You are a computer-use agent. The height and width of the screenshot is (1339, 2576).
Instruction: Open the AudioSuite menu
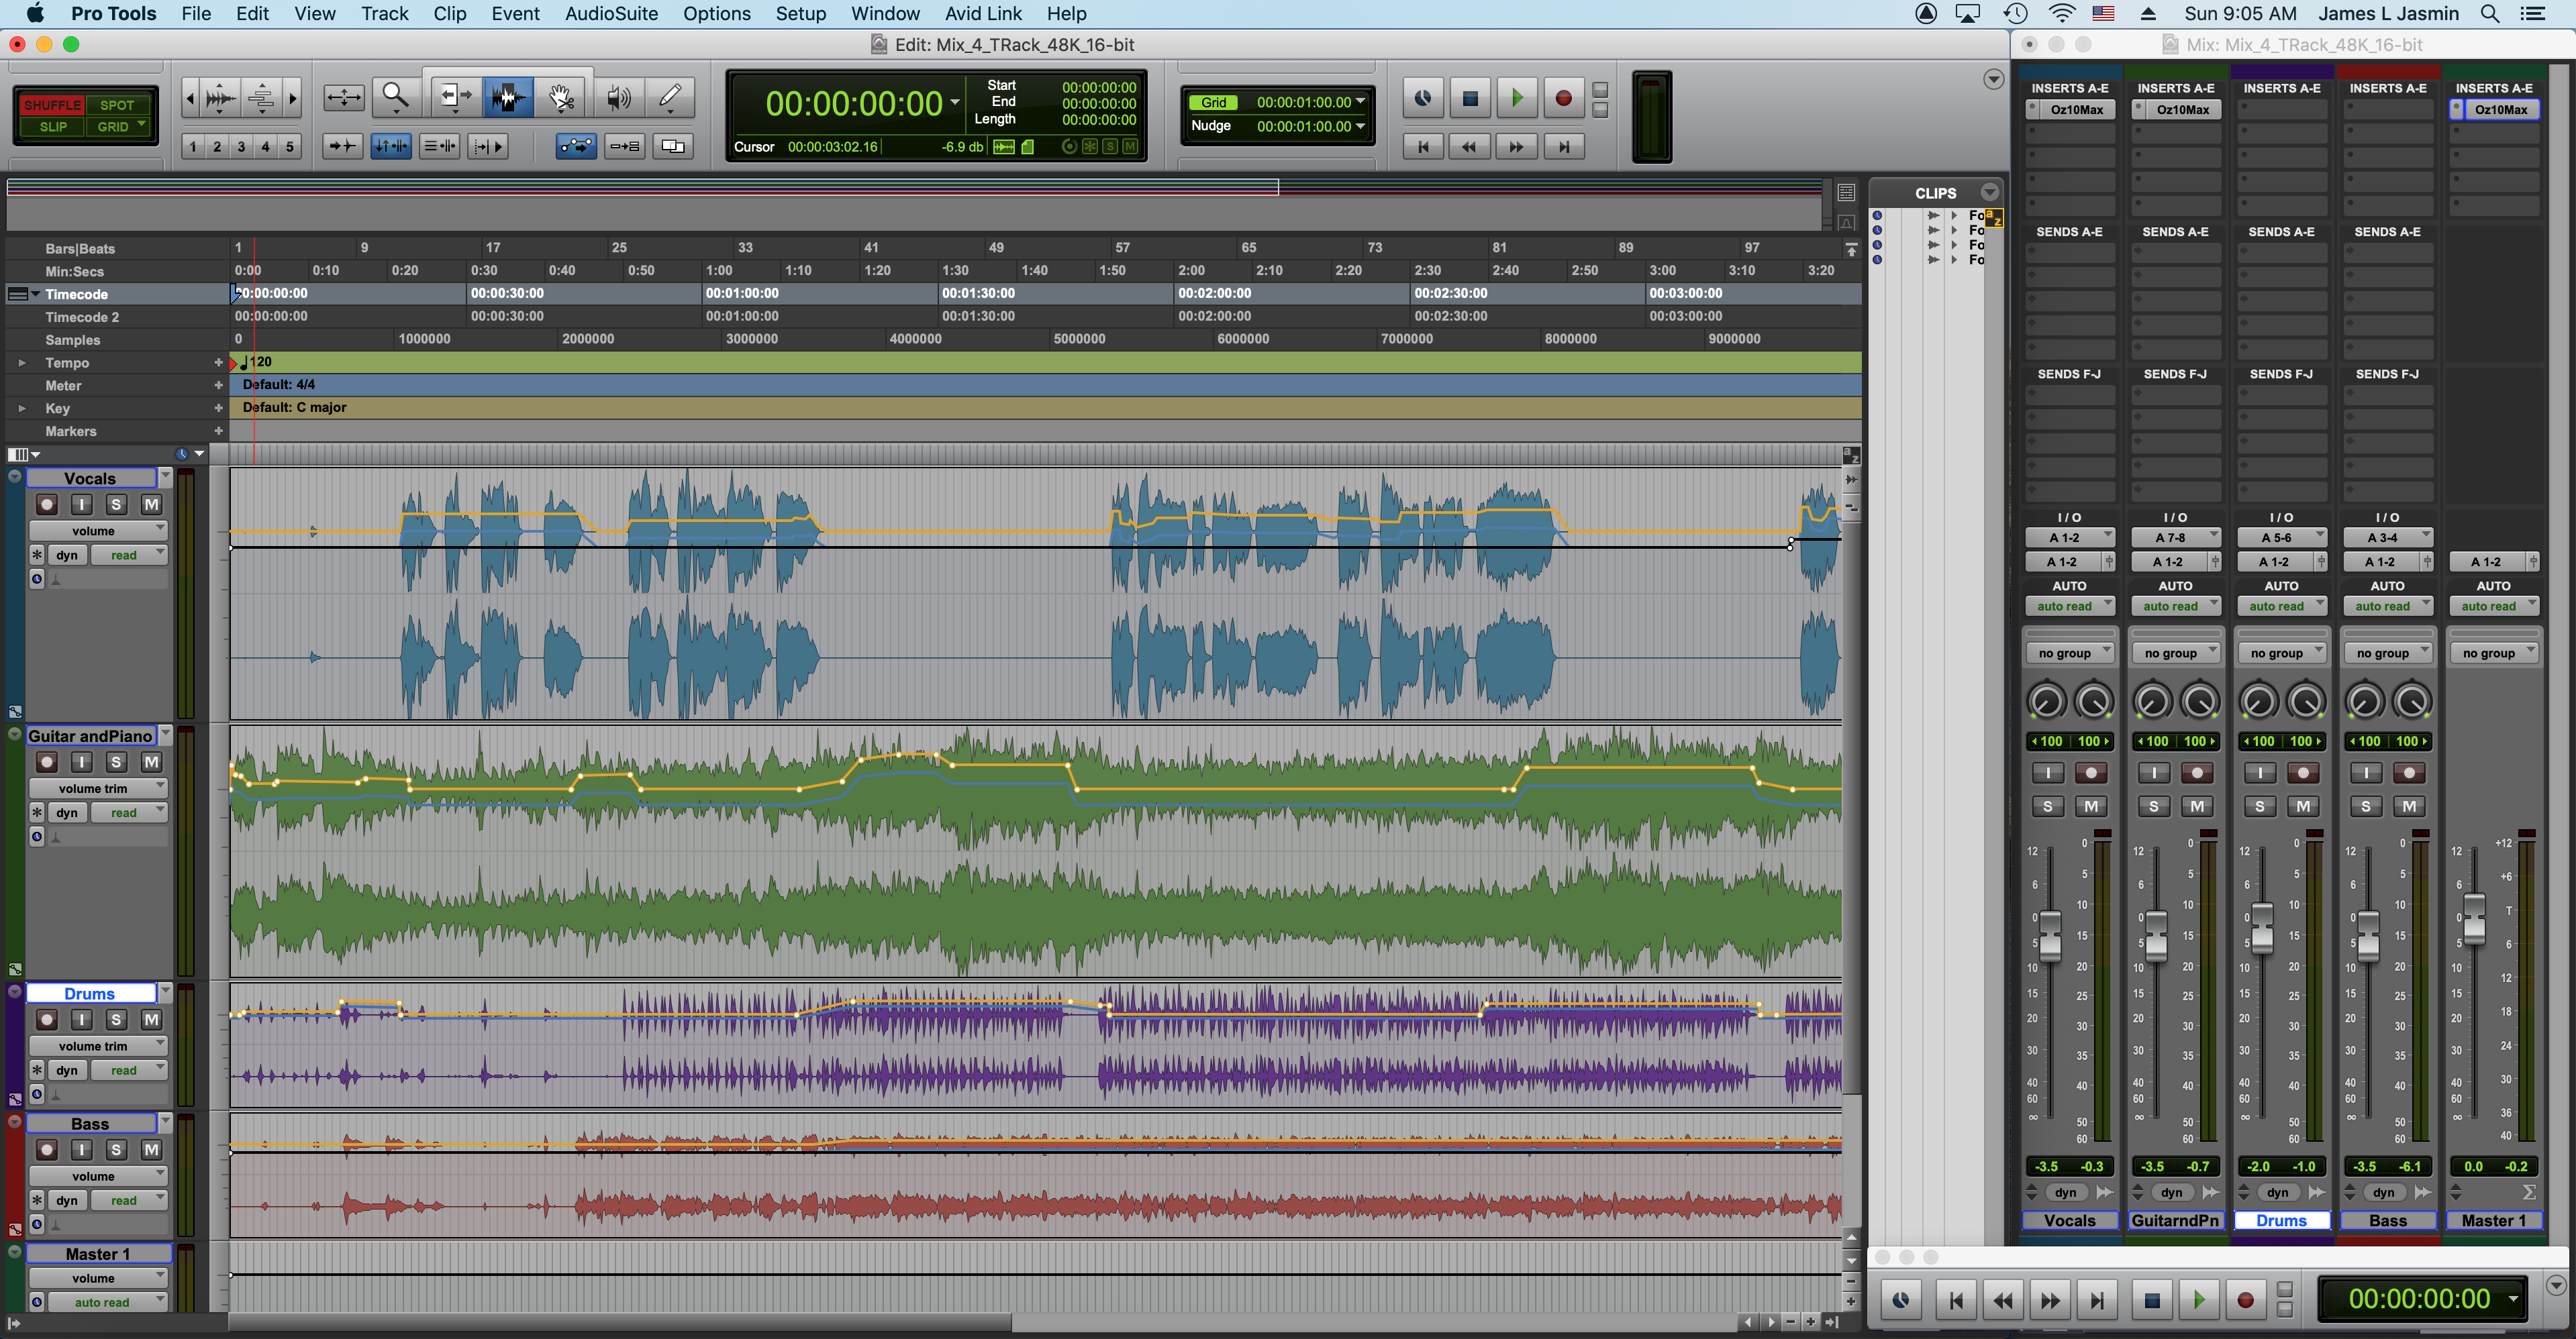click(611, 14)
